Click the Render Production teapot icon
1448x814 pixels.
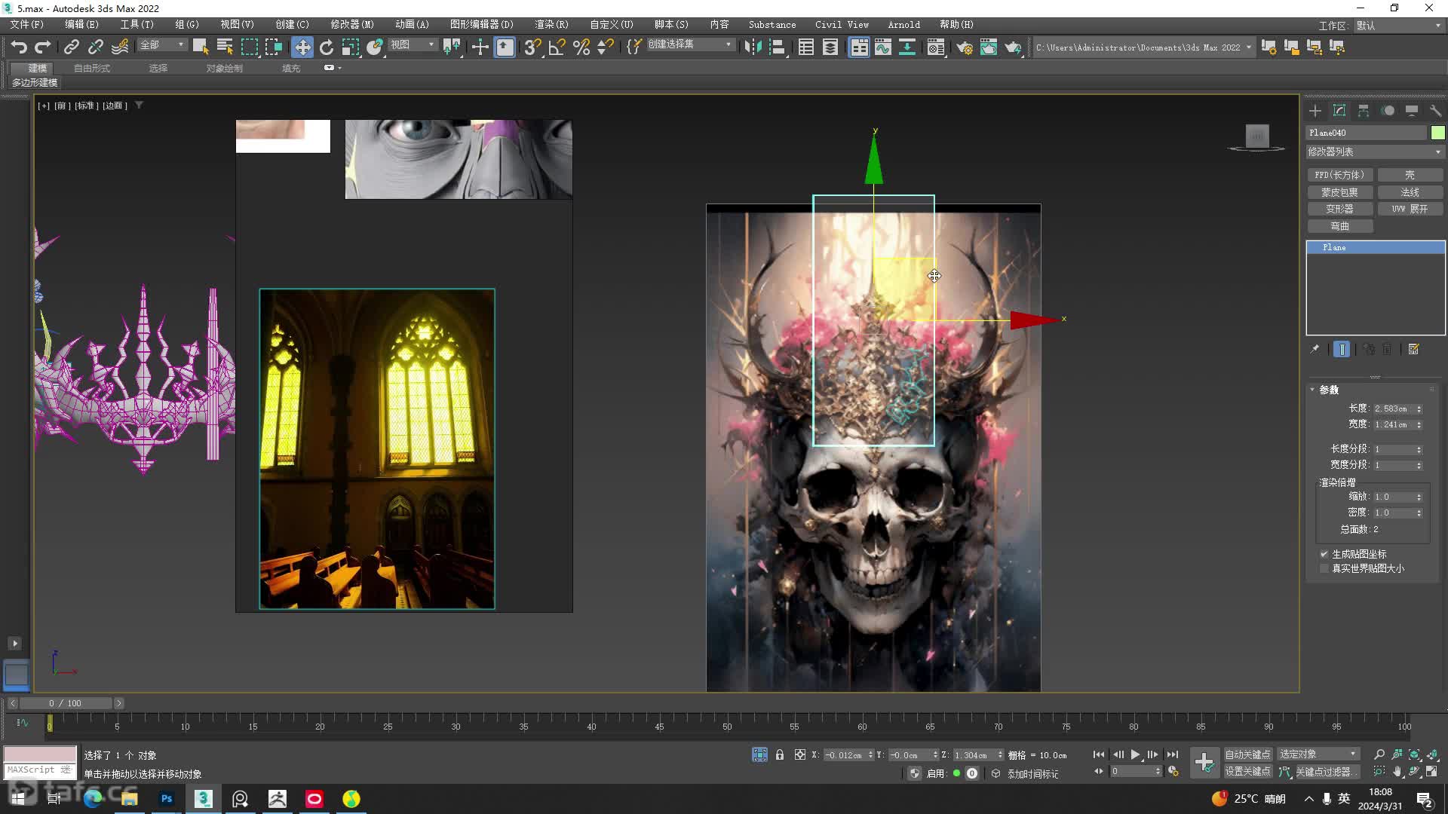click(x=1013, y=47)
